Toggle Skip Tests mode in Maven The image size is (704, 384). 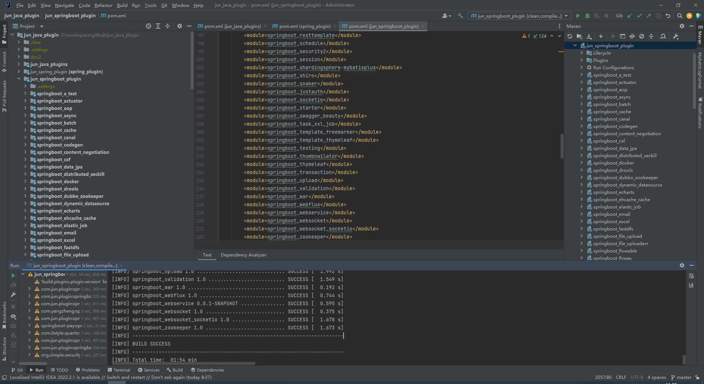(642, 36)
